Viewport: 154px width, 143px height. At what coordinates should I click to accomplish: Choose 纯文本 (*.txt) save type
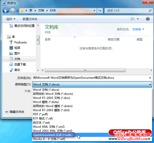(x=92, y=123)
